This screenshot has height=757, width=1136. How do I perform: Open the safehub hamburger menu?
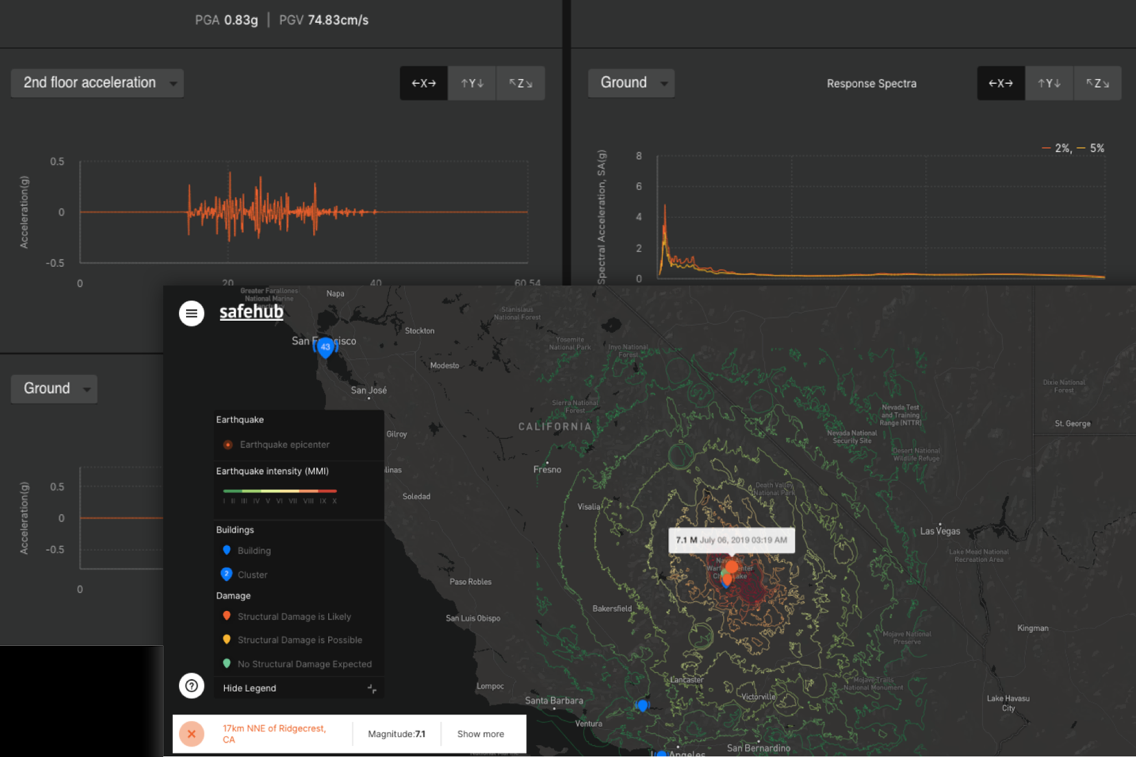coord(191,313)
